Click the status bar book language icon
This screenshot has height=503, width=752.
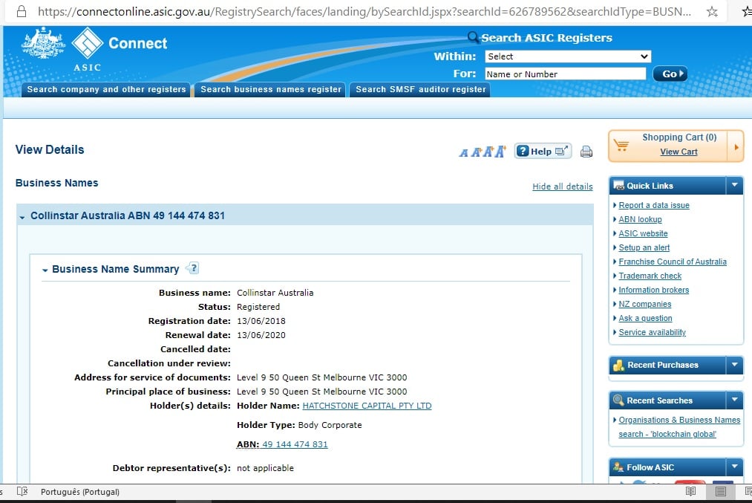22,491
